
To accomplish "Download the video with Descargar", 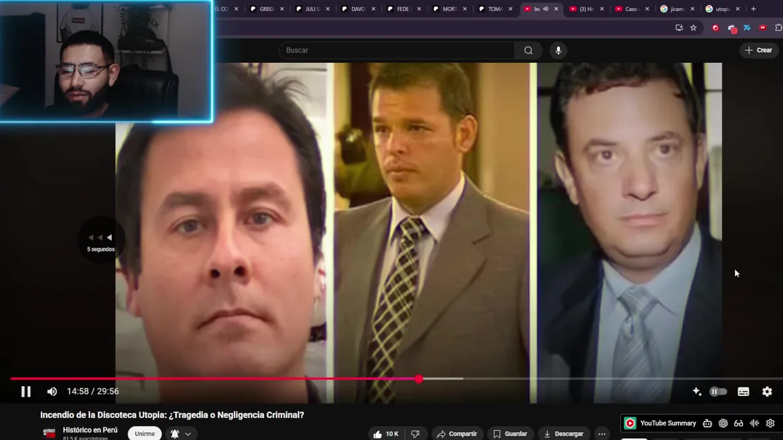I will coord(563,434).
